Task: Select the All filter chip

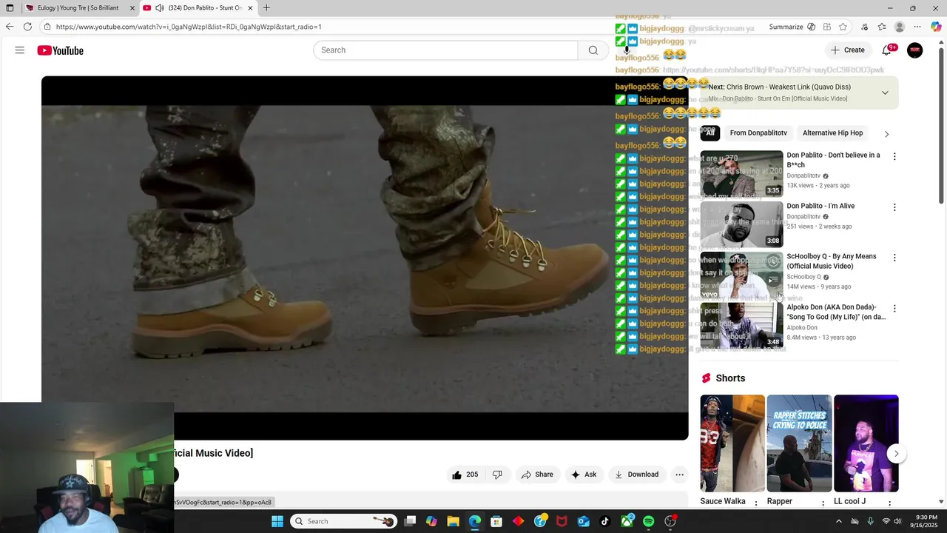Action: tap(710, 133)
